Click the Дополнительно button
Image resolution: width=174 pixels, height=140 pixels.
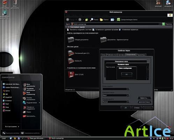144,102
